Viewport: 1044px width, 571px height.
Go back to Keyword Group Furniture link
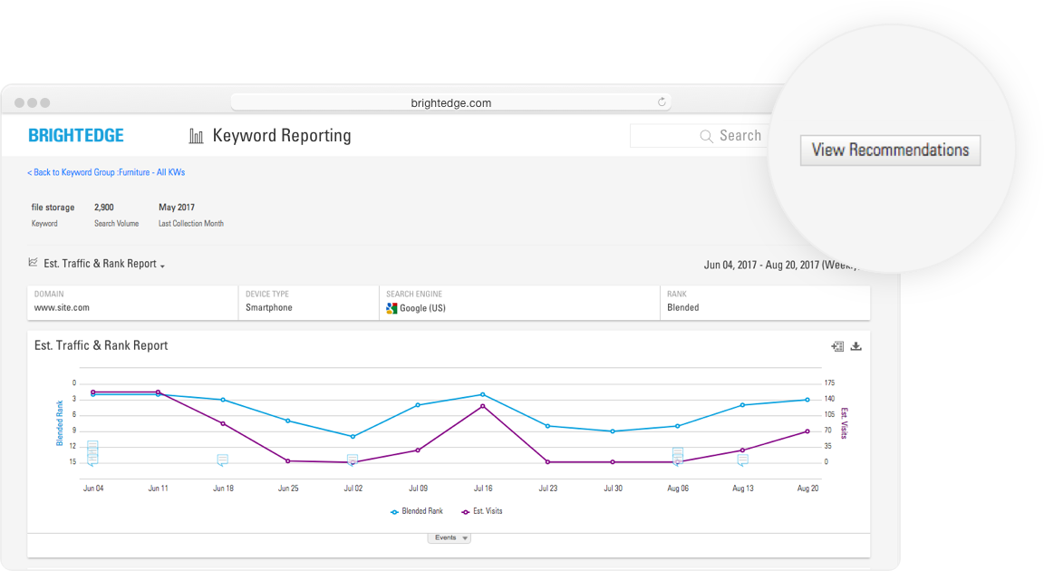pos(106,172)
